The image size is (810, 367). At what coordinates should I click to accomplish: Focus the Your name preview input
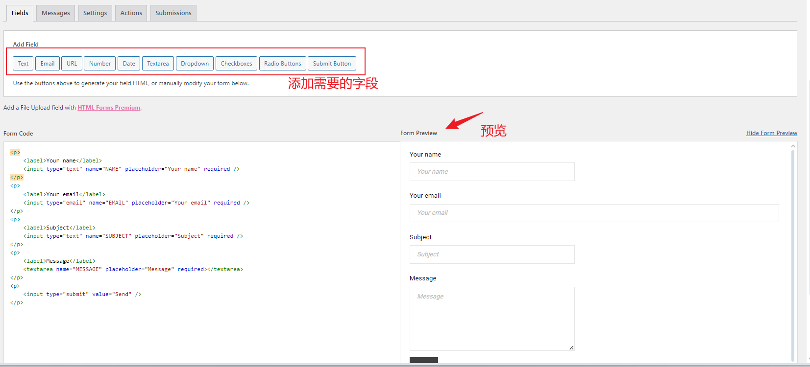[492, 172]
